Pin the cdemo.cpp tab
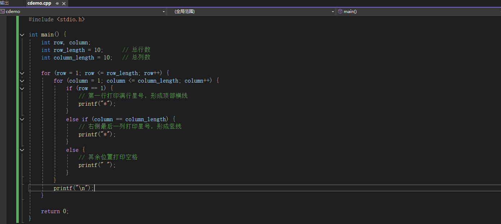Image resolution: width=501 pixels, height=224 pixels. pos(57,3)
